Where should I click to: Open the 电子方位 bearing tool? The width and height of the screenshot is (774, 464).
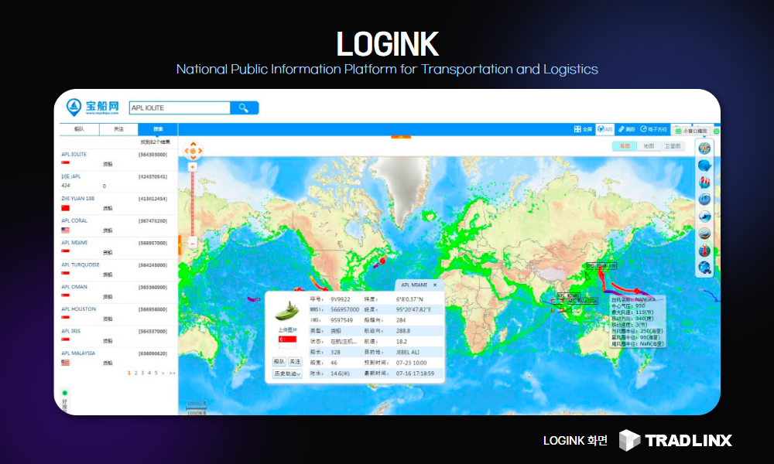pyautogui.click(x=653, y=129)
